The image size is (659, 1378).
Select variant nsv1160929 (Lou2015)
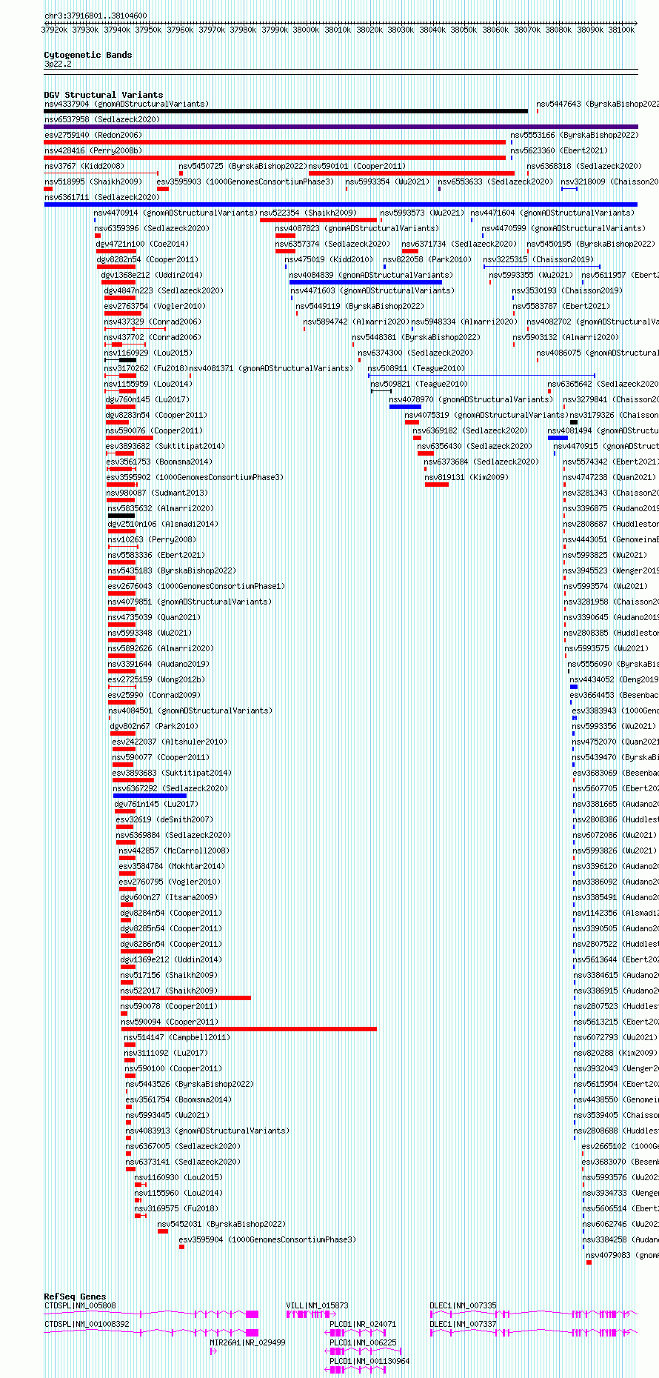(x=148, y=353)
